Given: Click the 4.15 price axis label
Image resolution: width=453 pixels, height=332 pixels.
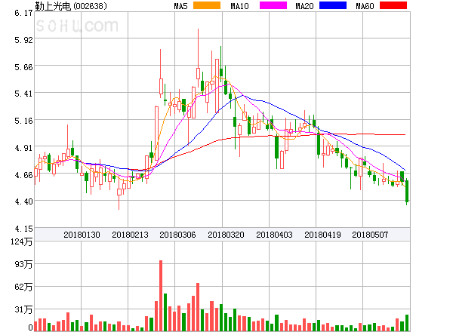Looking at the screenshot, I should pos(23,229).
